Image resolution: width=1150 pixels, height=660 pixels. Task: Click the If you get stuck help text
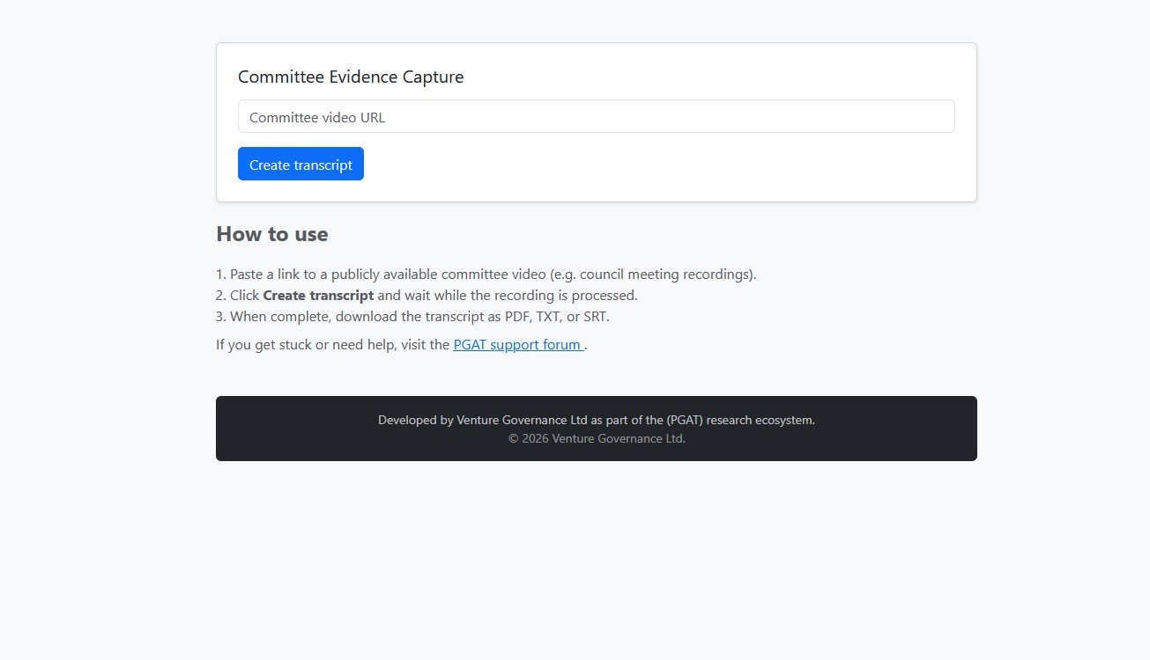(333, 345)
